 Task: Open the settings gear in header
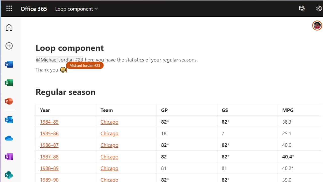click(319, 9)
